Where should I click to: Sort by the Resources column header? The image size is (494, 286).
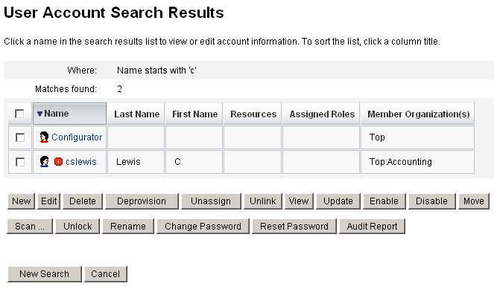click(253, 114)
